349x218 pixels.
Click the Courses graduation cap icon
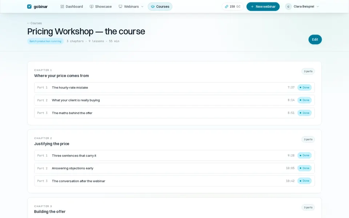tap(153, 7)
